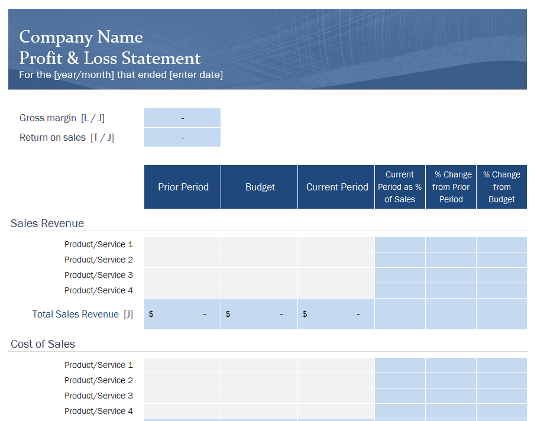
Task: Select the Sales Revenue section heading
Action: coord(47,224)
